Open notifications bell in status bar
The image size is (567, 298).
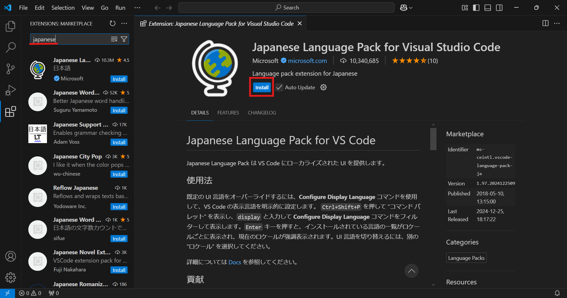click(x=557, y=293)
